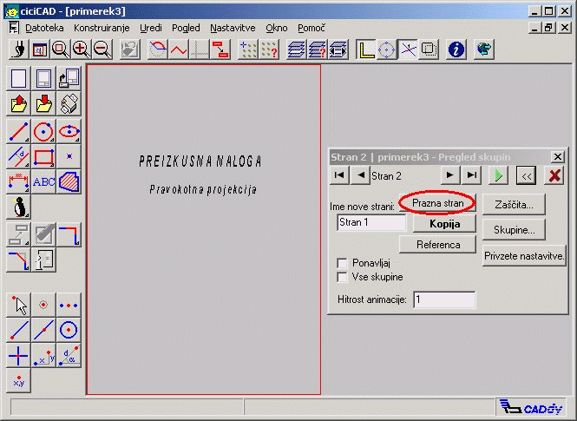This screenshot has width=577, height=421.
Task: Select the yellow L-shaped ortho icon
Action: [x=366, y=49]
